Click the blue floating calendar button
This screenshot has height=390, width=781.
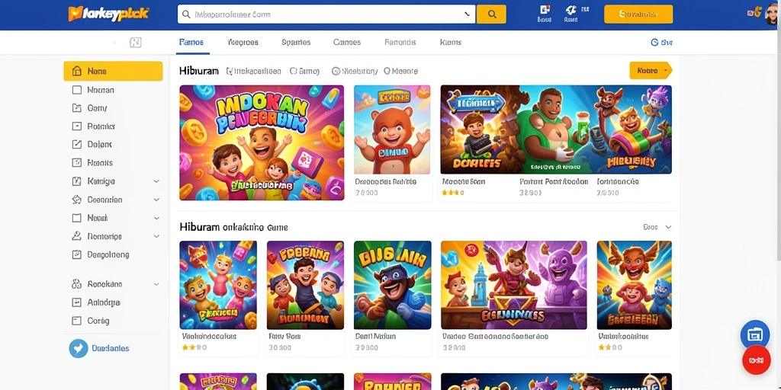(755, 335)
